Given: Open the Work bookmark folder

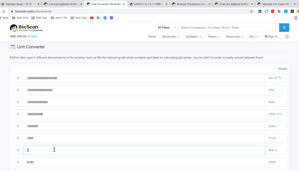Looking at the screenshot, I should coord(5,18).
